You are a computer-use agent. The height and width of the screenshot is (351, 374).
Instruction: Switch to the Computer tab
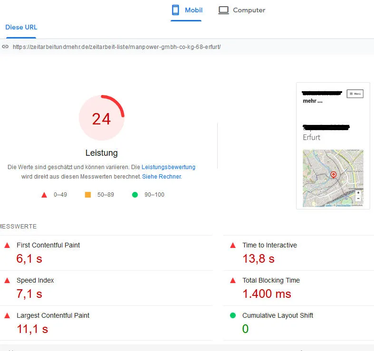[242, 10]
